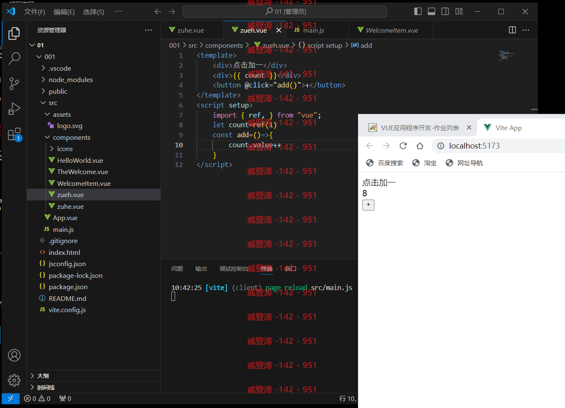565x408 pixels.
Task: Close the zueh.vue editor tab
Action: 279,30
